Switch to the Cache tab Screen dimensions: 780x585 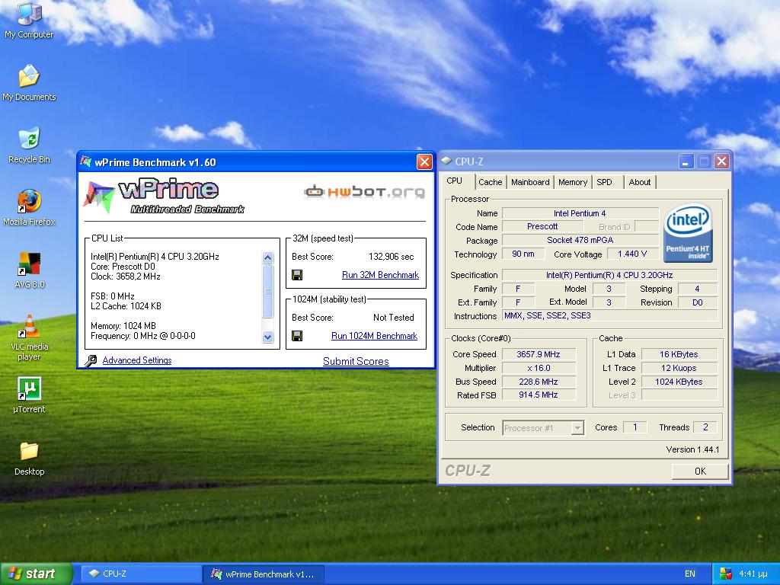click(491, 182)
